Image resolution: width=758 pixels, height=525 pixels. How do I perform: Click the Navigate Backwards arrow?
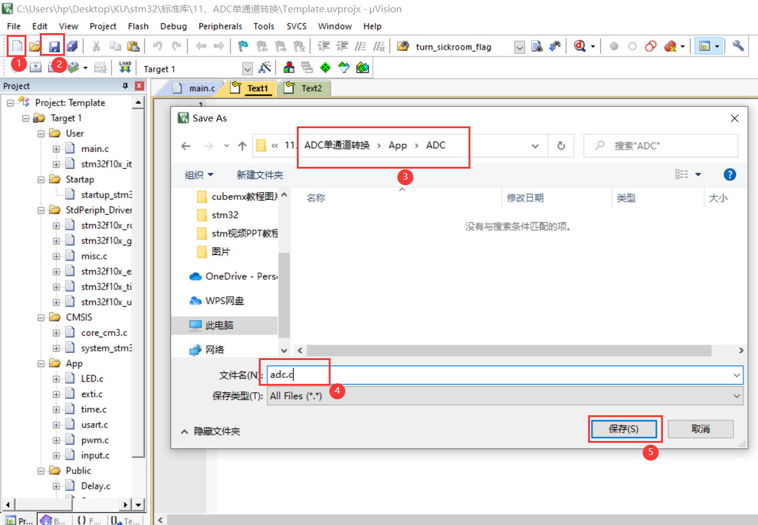(x=201, y=47)
